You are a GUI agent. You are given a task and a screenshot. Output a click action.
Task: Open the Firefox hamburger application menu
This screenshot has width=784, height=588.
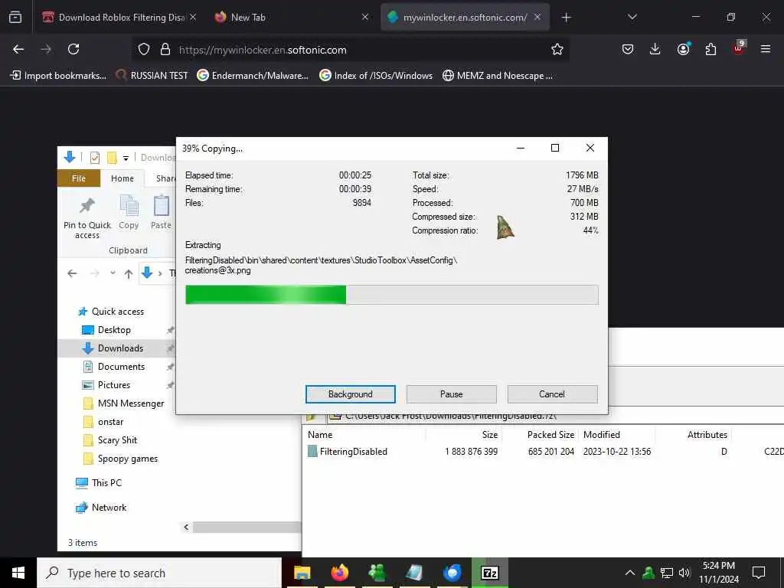coord(766,49)
